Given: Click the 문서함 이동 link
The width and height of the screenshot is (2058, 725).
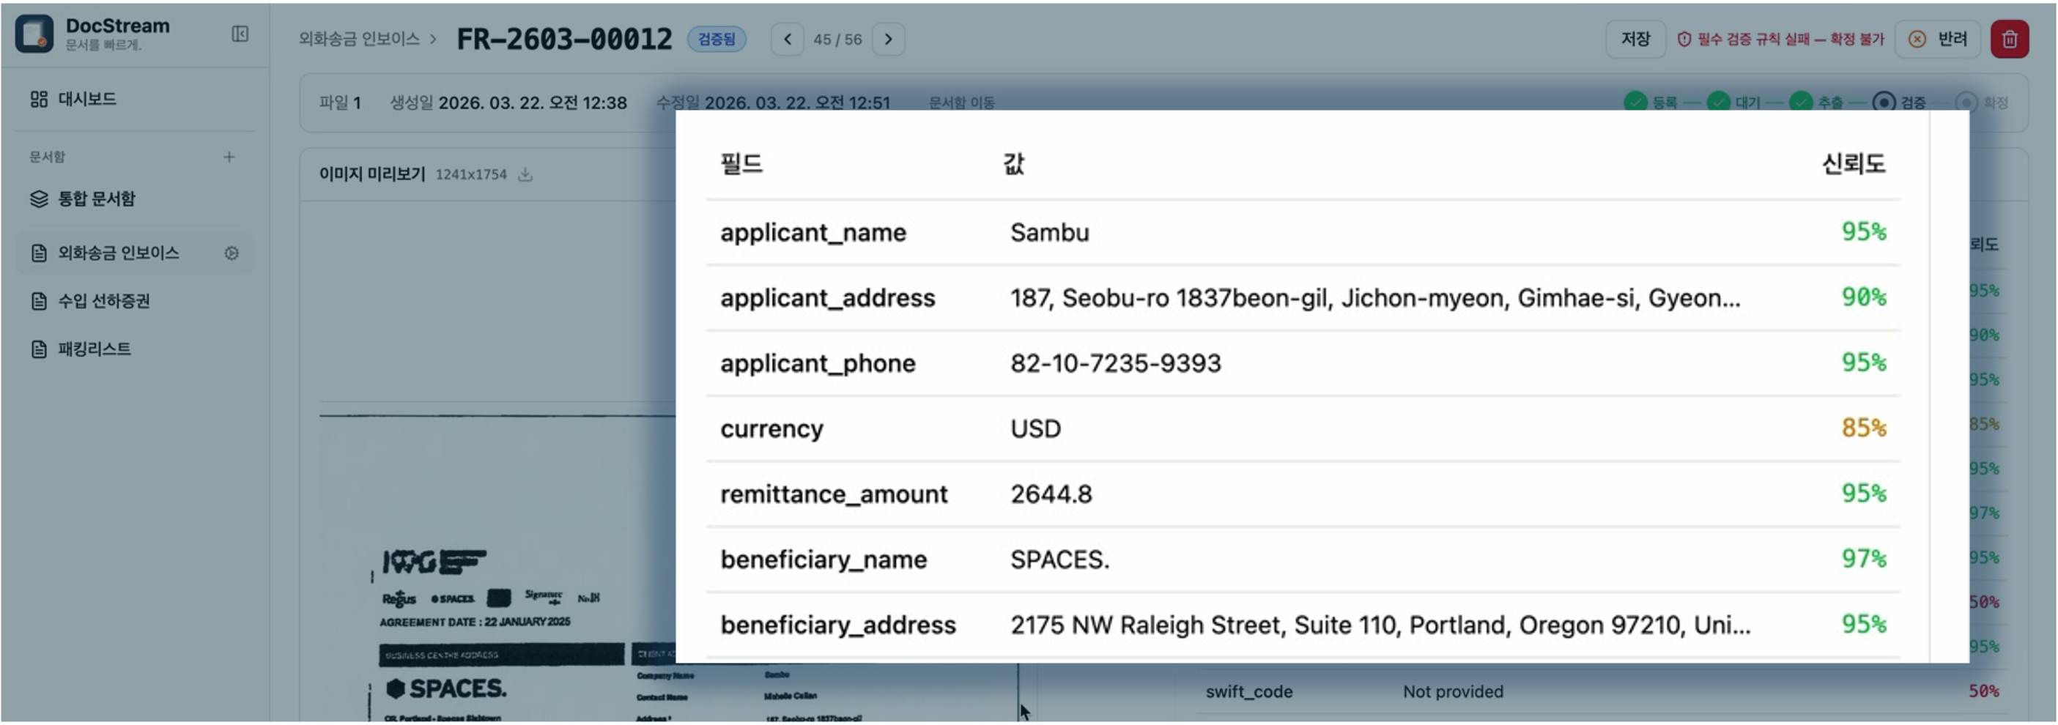Looking at the screenshot, I should tap(961, 103).
